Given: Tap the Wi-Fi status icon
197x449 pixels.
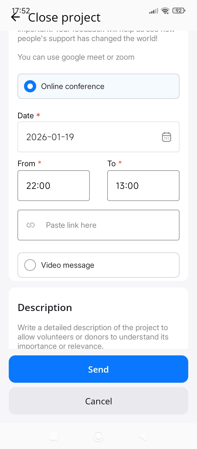Looking at the screenshot, I should 165,11.
